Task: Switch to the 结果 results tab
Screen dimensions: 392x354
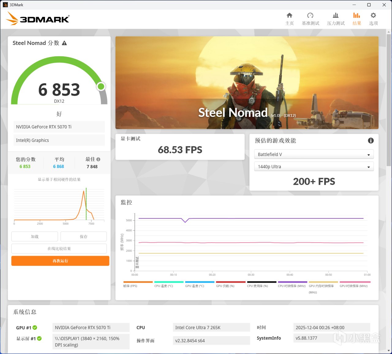Action: [x=356, y=19]
